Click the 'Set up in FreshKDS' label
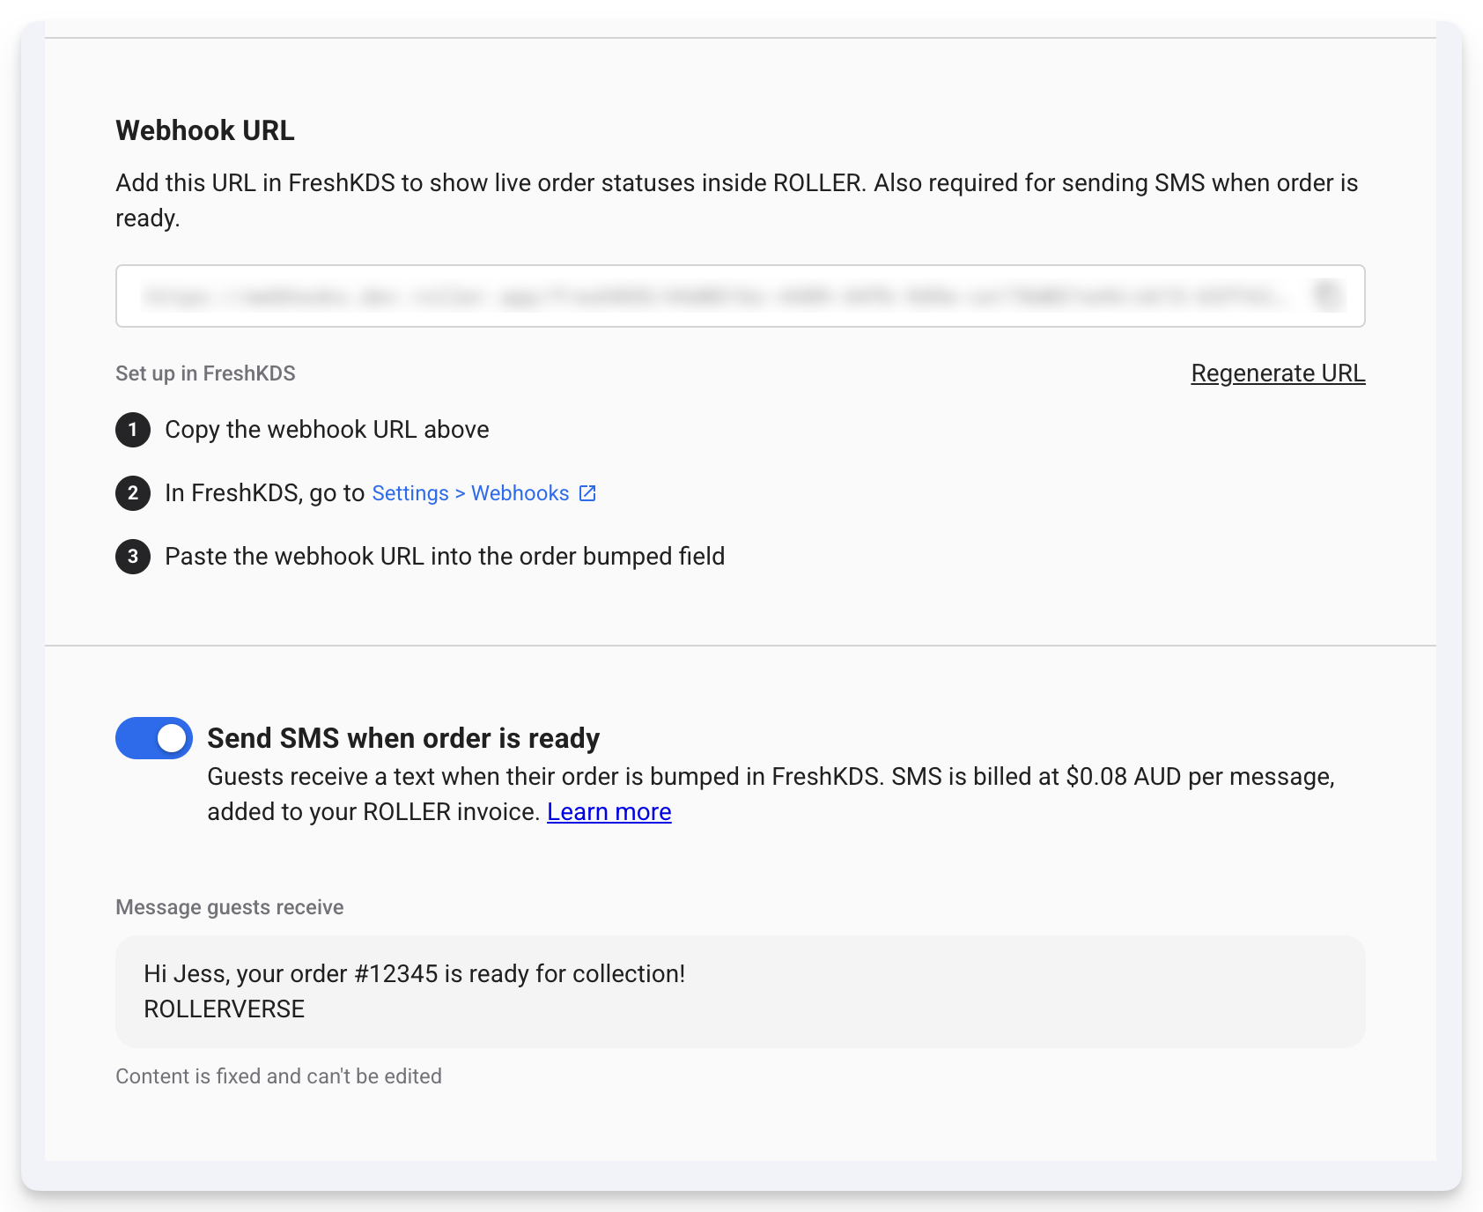1483x1212 pixels. point(206,373)
